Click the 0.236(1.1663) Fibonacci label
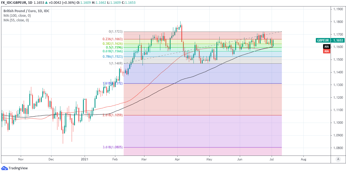346x172 pixels. tap(112, 39)
